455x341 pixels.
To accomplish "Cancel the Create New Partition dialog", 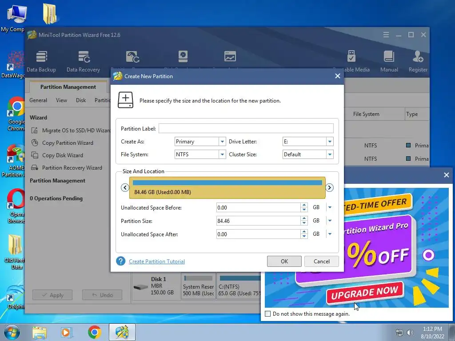I will [x=322, y=261].
